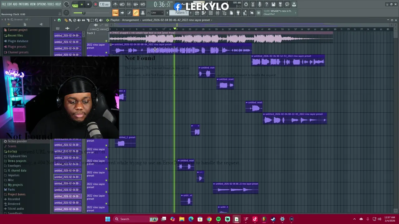This screenshot has width=399, height=224.
Task: Open the PATTERNS menu
Action: click(x=24, y=4)
